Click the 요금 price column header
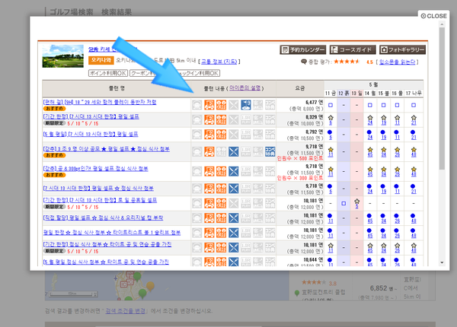Screen dimensions: 457x327 [300, 88]
